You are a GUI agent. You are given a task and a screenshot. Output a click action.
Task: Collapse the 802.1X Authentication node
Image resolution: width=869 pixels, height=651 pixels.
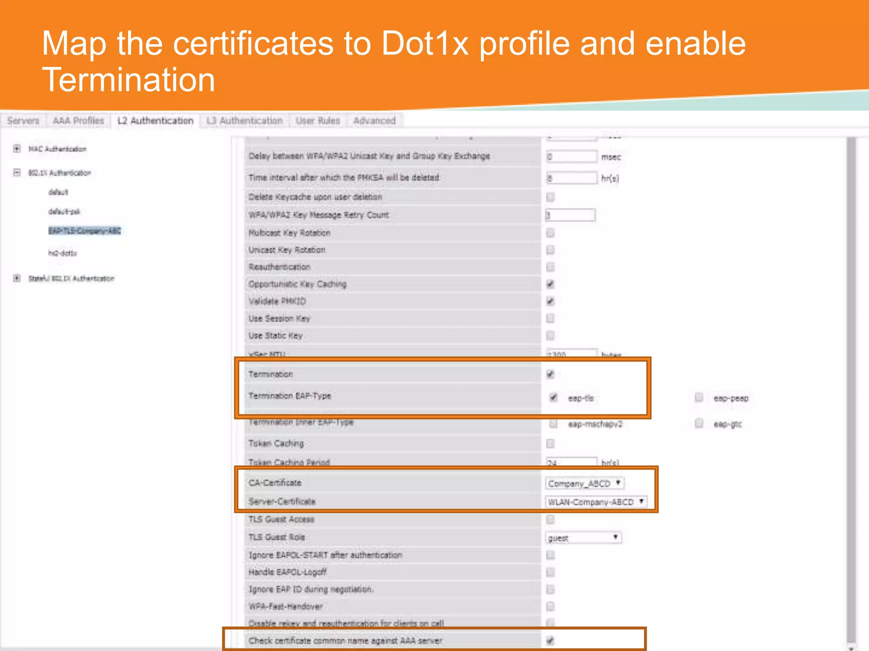click(17, 172)
